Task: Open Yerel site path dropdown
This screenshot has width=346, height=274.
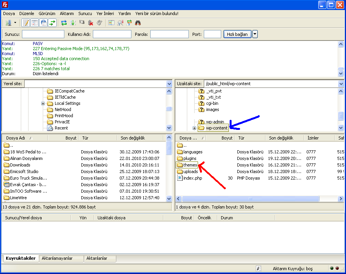Action: 169,84
